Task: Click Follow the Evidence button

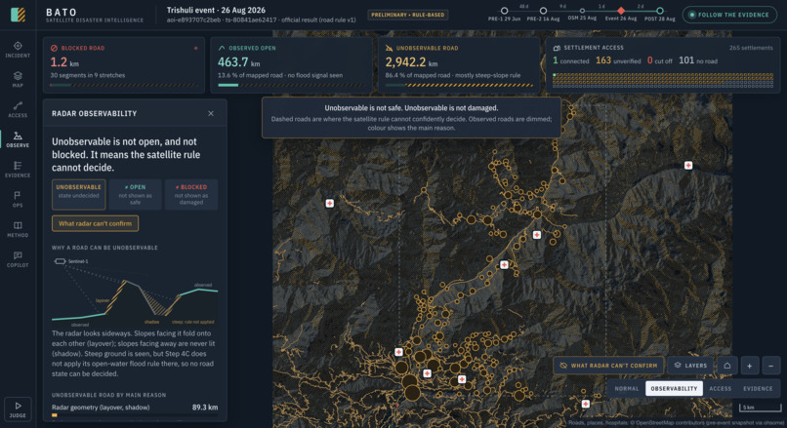Action: pos(729,15)
